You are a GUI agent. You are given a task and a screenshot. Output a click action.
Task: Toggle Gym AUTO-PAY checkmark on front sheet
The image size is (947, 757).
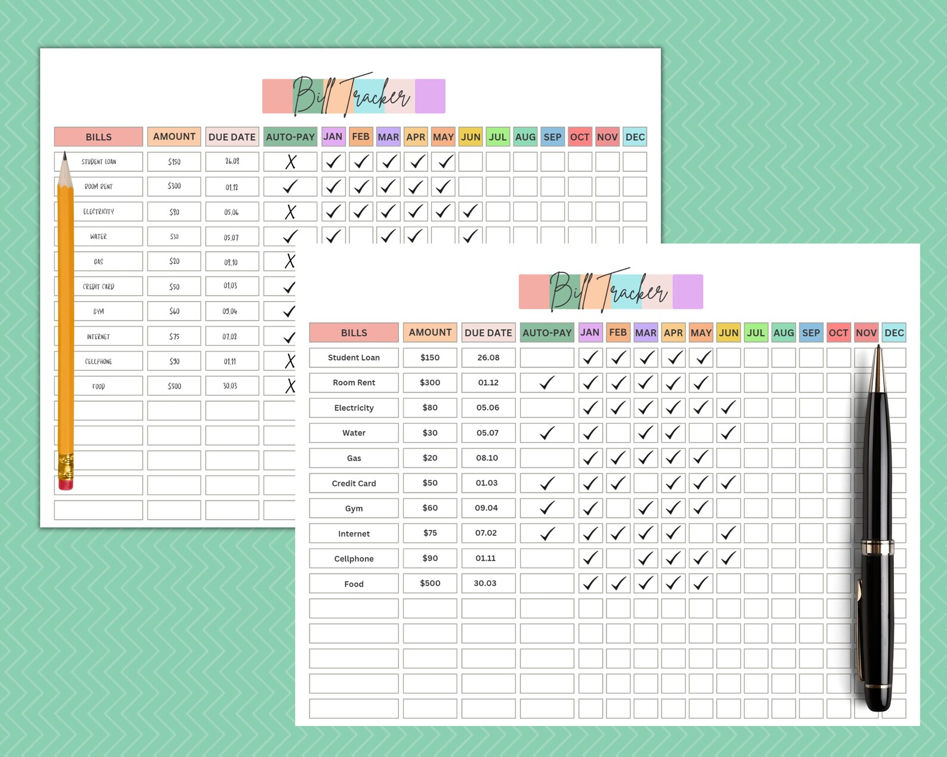point(547,508)
